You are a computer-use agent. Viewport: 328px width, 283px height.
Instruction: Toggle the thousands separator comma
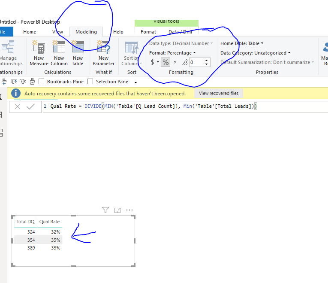175,62
